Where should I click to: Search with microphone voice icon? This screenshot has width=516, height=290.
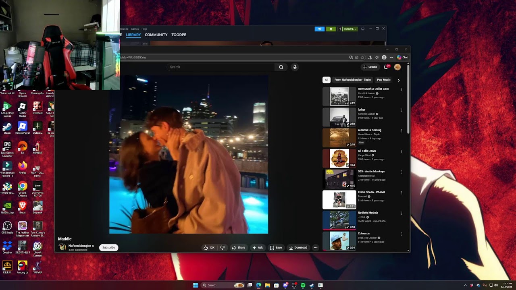pos(295,67)
